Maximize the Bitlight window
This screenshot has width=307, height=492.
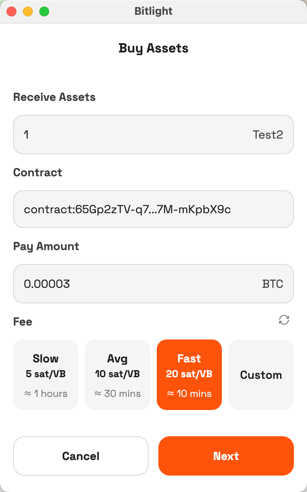point(44,11)
